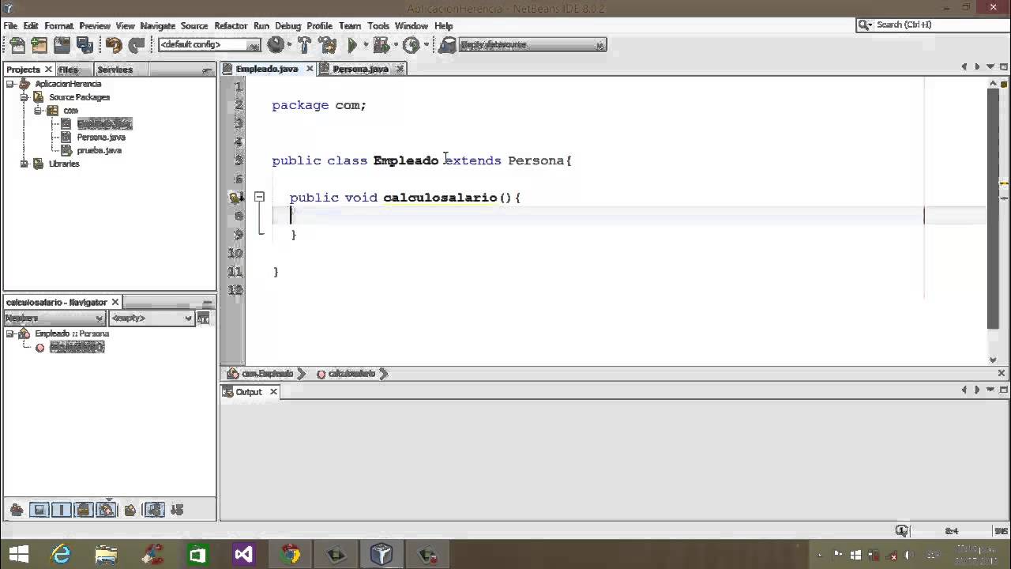Click the Redo arrow icon
Image resolution: width=1011 pixels, height=569 pixels.
137,45
